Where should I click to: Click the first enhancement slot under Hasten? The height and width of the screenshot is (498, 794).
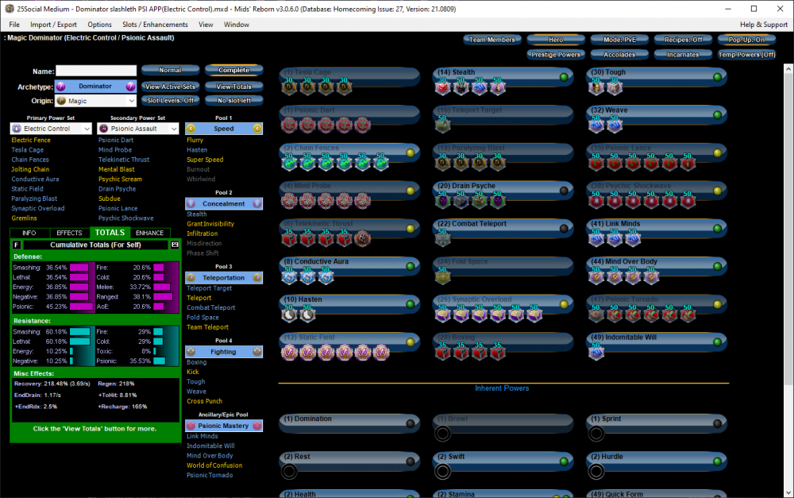click(289, 315)
